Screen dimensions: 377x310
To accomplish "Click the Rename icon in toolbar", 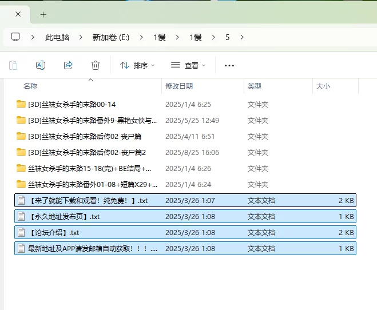I will coord(41,65).
